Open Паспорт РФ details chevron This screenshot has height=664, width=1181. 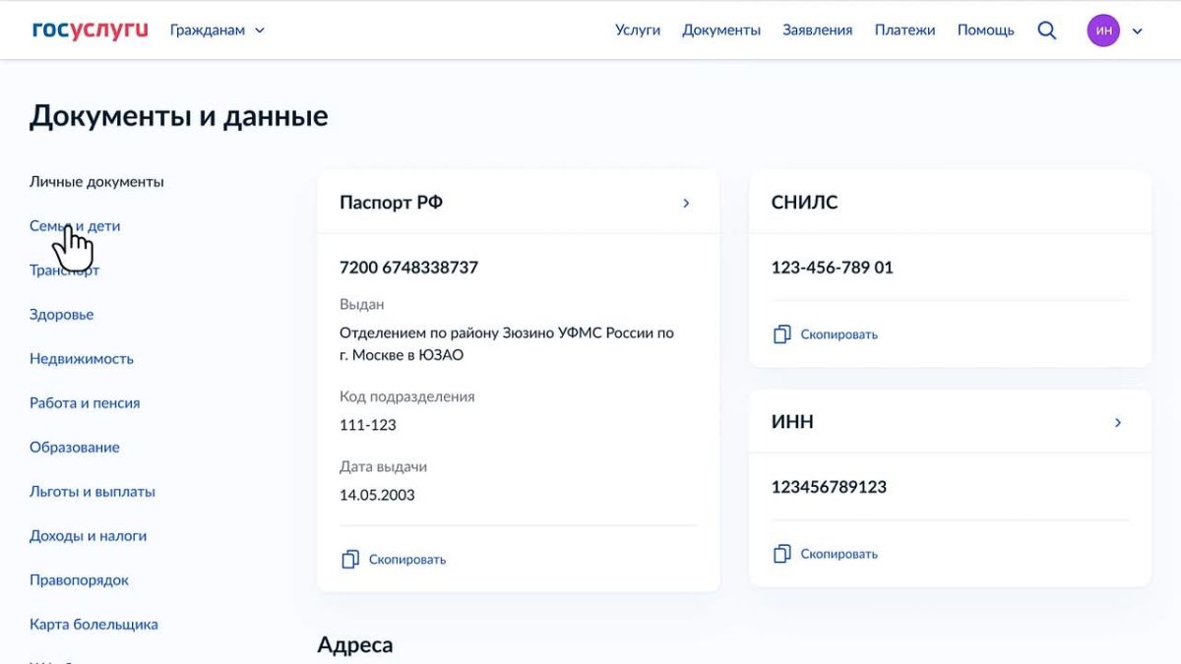(x=686, y=203)
